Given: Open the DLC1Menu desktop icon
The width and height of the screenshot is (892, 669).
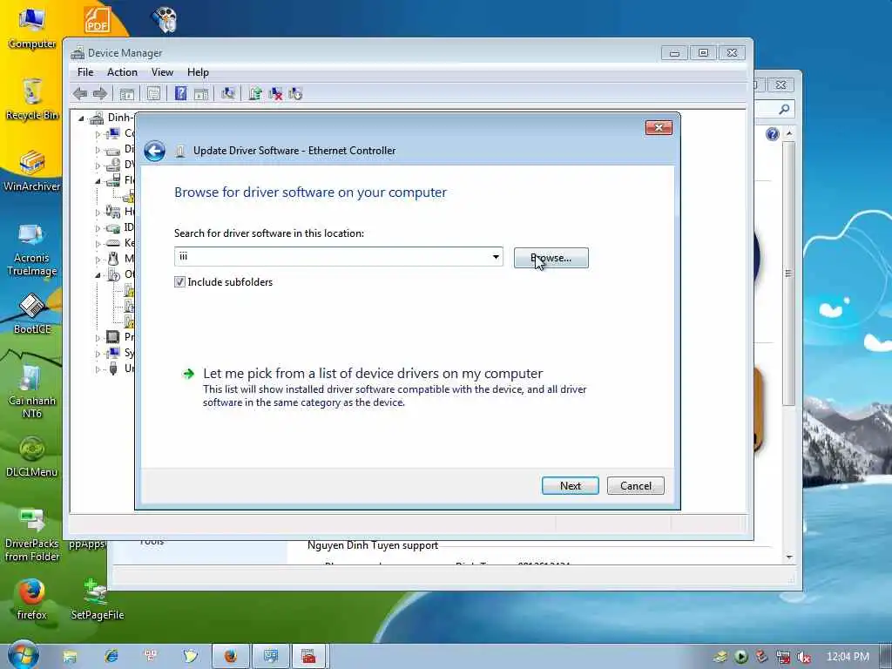Looking at the screenshot, I should point(32,456).
